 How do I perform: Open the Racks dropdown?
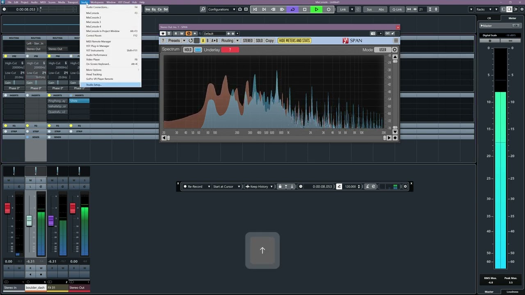click(483, 9)
